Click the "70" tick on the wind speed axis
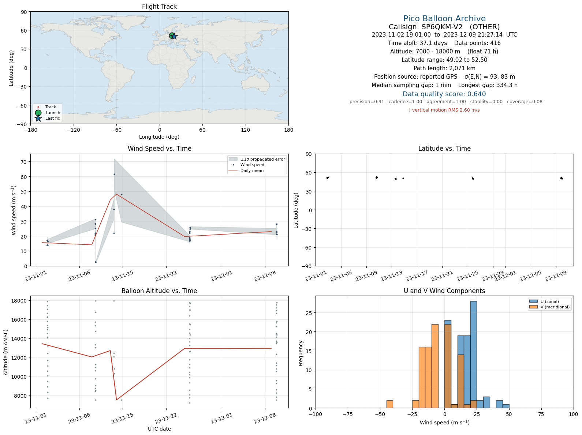This screenshot has height=435, width=582. pos(24,162)
